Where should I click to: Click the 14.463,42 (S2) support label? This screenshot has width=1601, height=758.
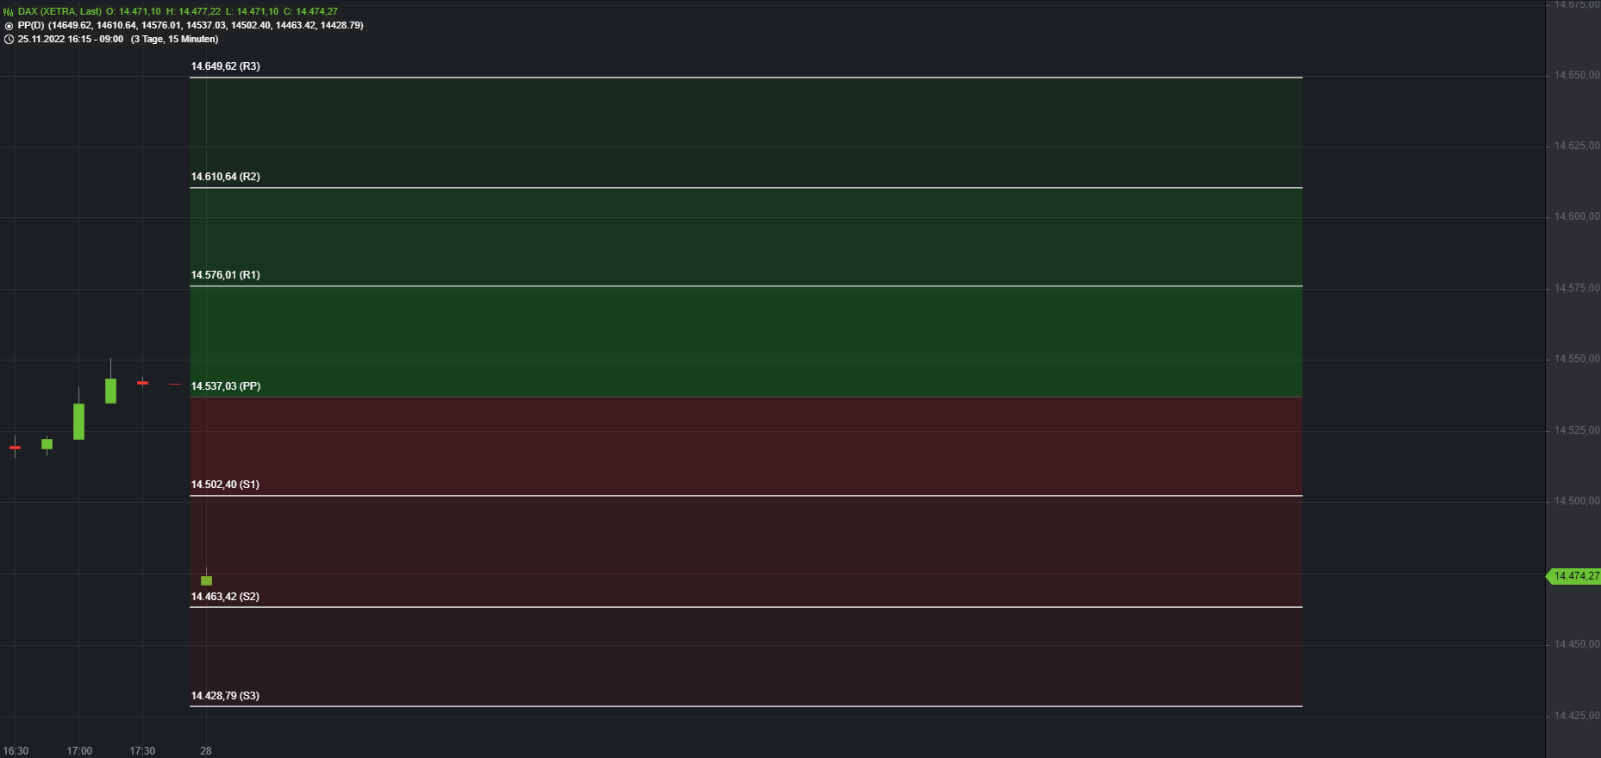click(x=225, y=597)
